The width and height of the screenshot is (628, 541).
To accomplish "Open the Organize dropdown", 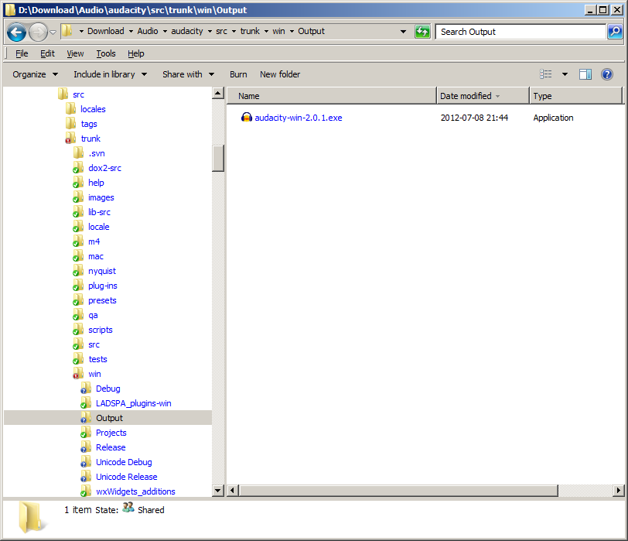I will [36, 74].
